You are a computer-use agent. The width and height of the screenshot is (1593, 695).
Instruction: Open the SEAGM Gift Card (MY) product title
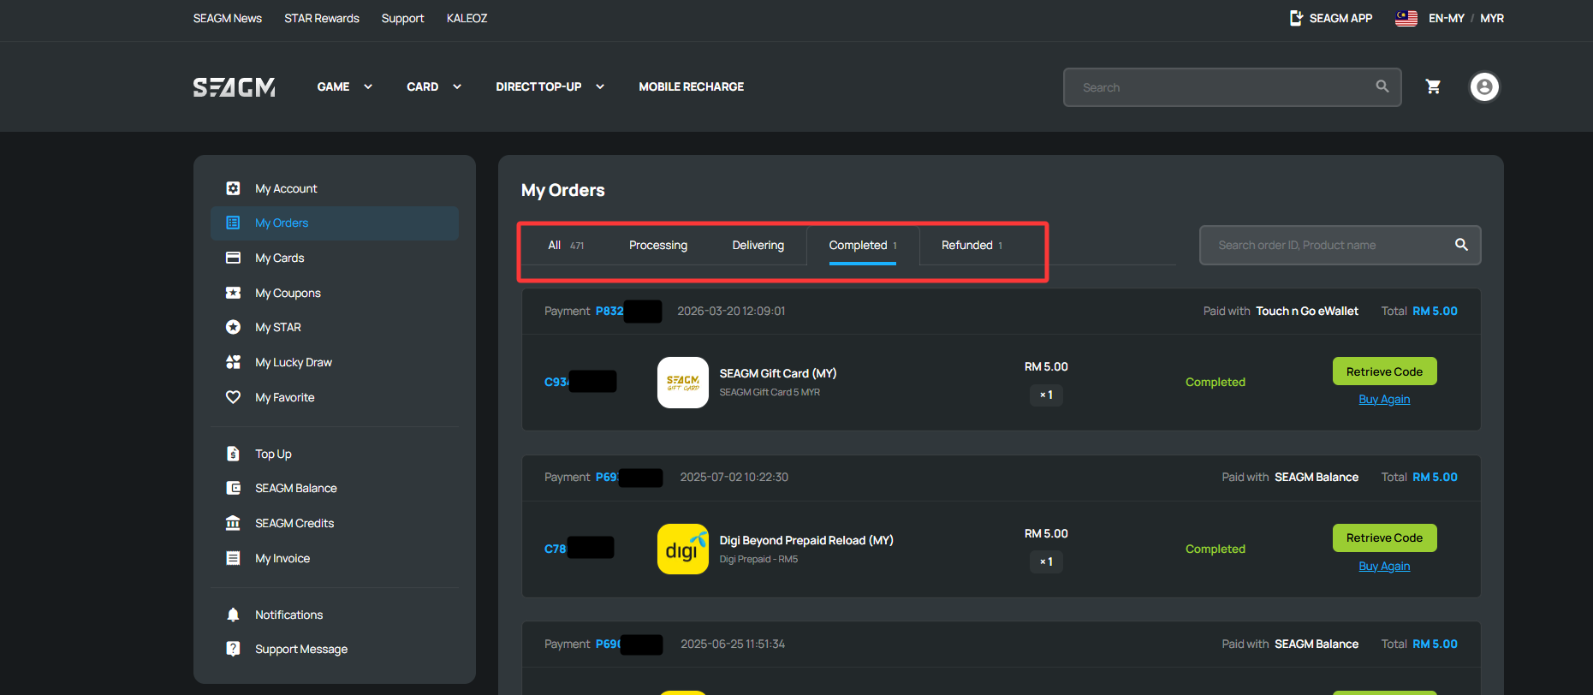(778, 373)
